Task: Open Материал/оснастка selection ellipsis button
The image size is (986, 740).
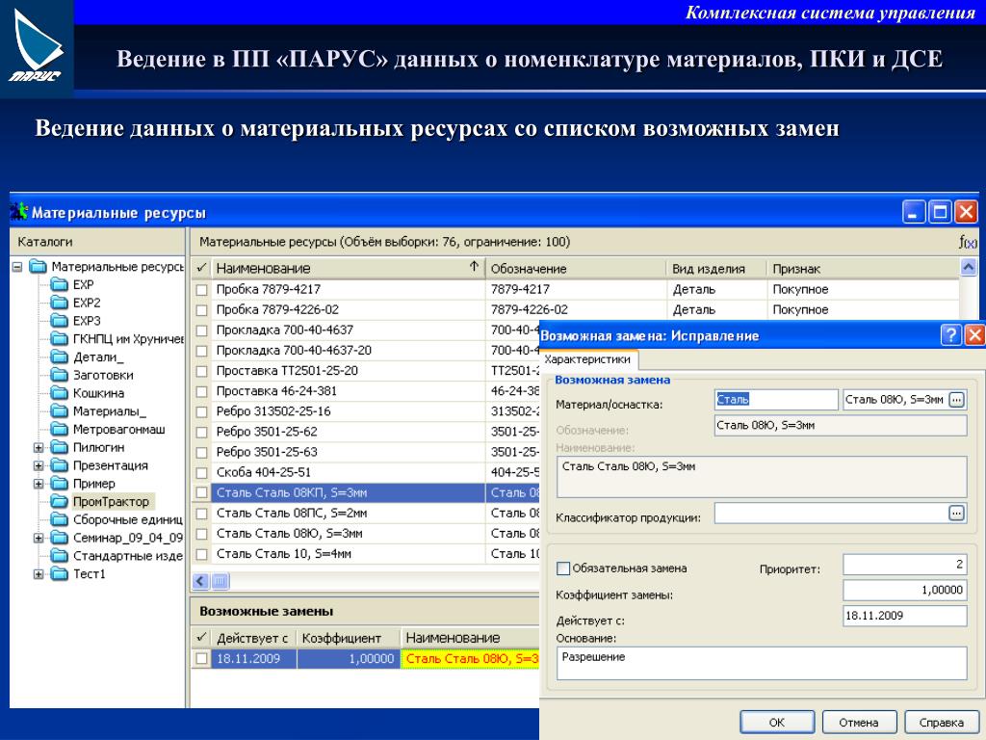Action: 956,400
